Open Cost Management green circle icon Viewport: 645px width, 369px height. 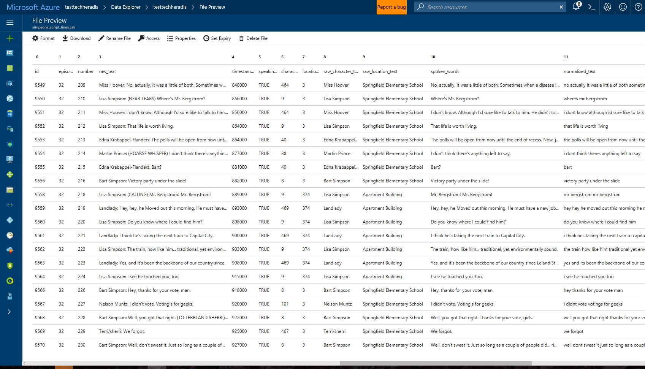(x=10, y=281)
